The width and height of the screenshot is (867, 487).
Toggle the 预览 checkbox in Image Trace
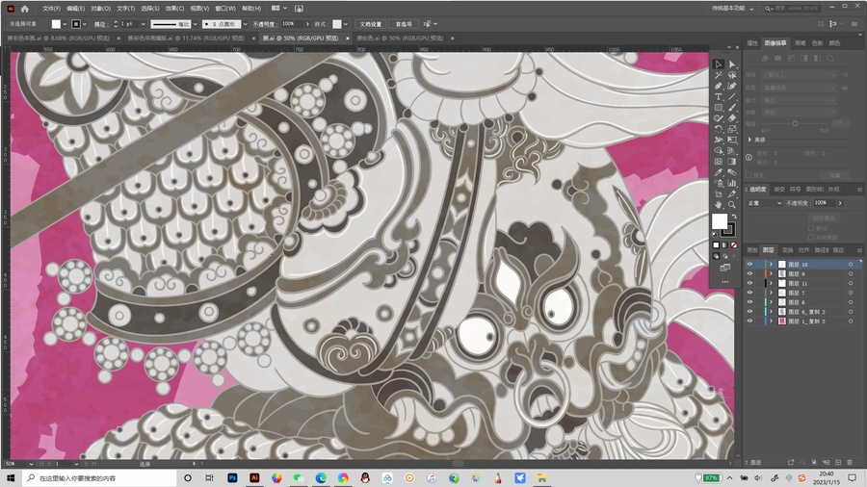[x=749, y=175]
